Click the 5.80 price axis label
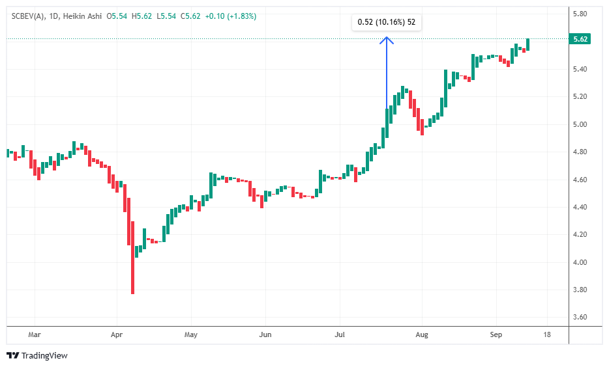Image resolution: width=609 pixels, height=367 pixels. click(580, 14)
